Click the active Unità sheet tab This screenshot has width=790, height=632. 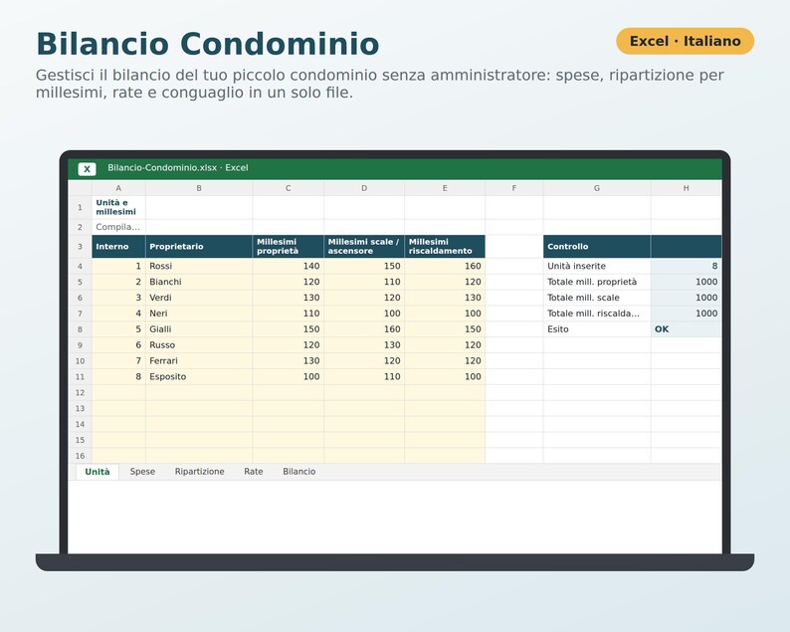[98, 472]
